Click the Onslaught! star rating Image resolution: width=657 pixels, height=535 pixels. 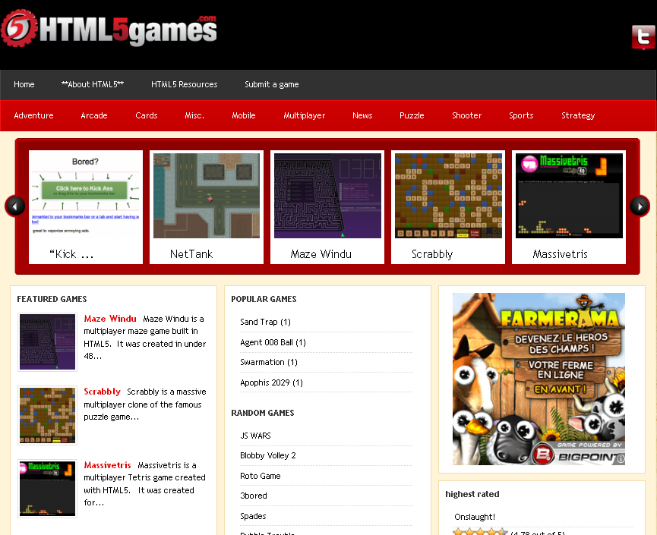[x=480, y=532]
